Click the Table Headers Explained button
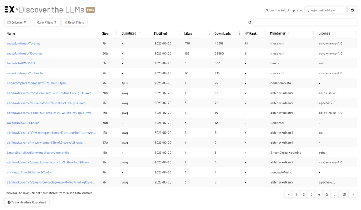361x210 pixels. click(27, 202)
